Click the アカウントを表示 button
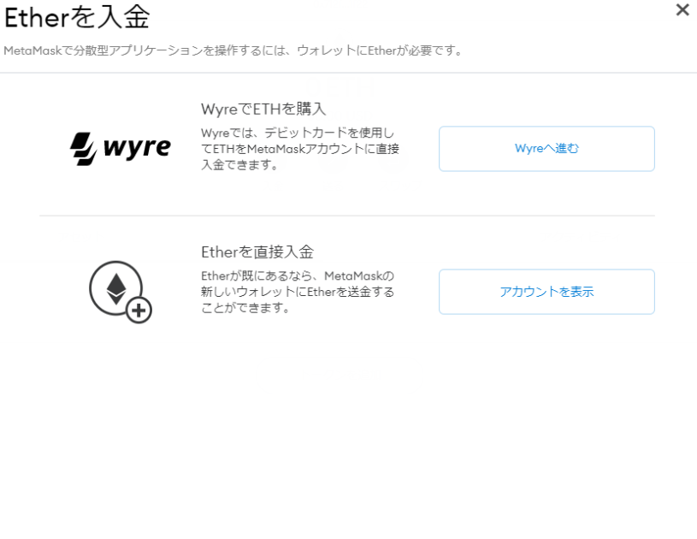The height and width of the screenshot is (539, 697). (546, 292)
